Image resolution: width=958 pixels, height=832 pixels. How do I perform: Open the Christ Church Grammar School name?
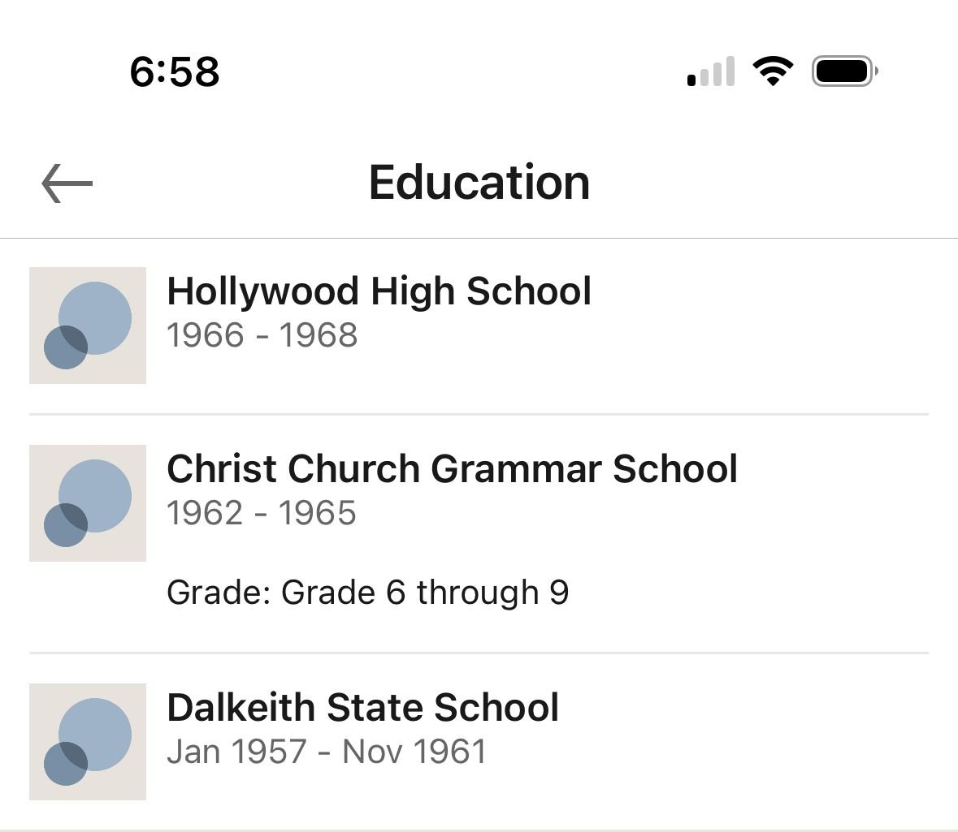pos(452,469)
